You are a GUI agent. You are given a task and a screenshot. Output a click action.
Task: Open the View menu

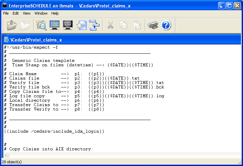tap(27, 13)
